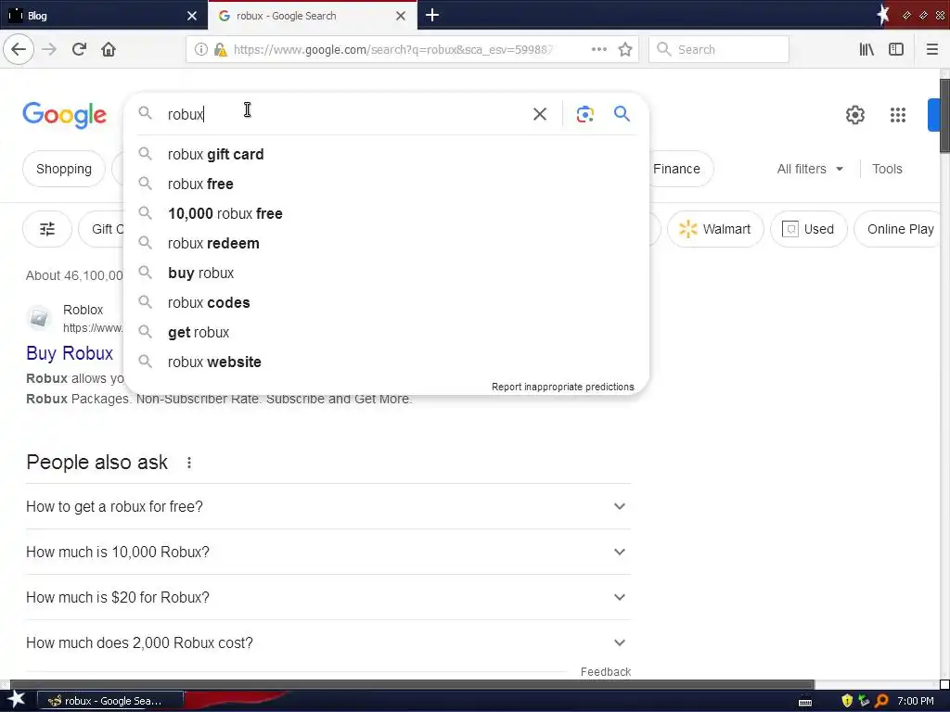Open the Tools search options
The width and height of the screenshot is (950, 712).
tap(887, 169)
